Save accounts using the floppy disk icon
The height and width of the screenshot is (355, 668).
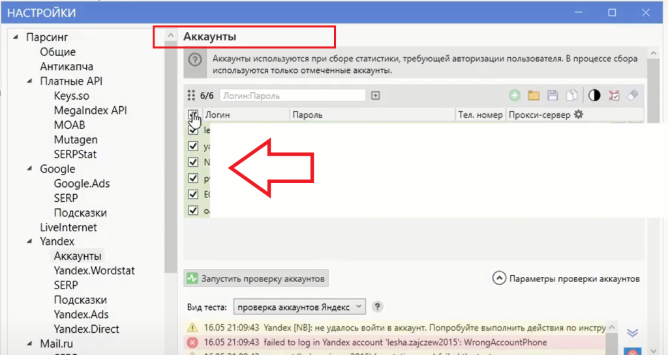click(553, 95)
